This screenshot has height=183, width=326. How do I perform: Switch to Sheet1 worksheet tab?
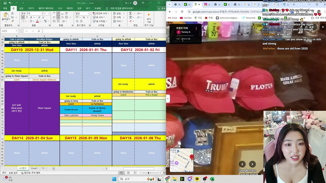coord(34,168)
